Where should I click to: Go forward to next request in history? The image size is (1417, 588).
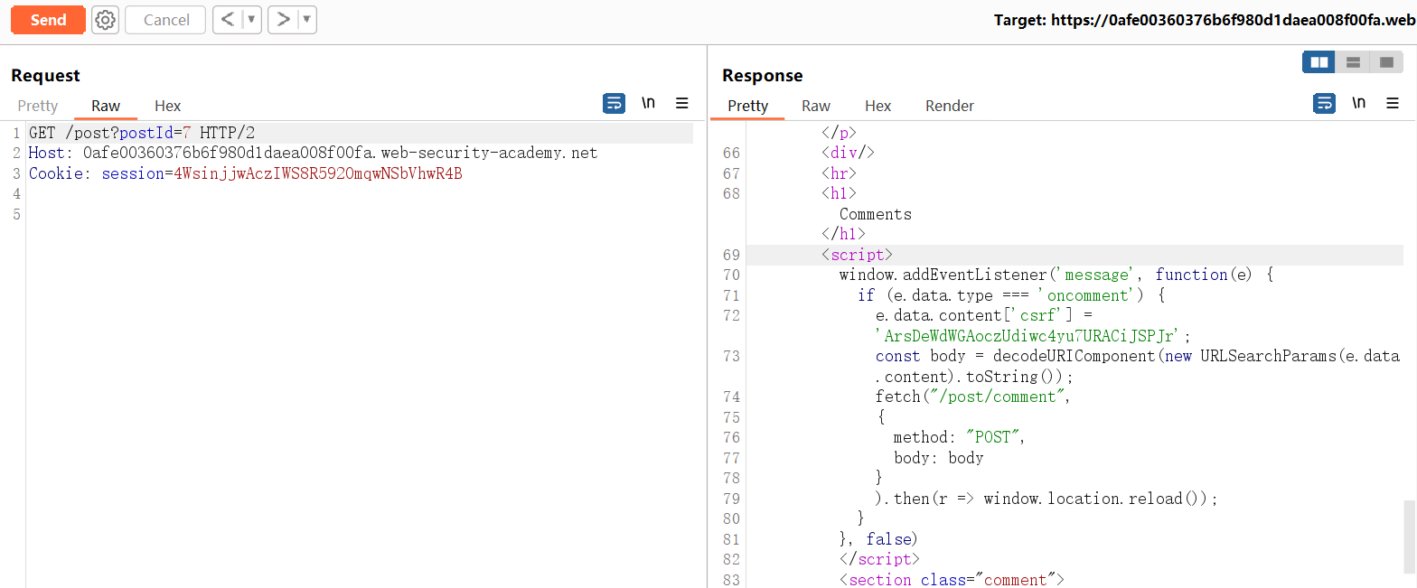(x=283, y=20)
